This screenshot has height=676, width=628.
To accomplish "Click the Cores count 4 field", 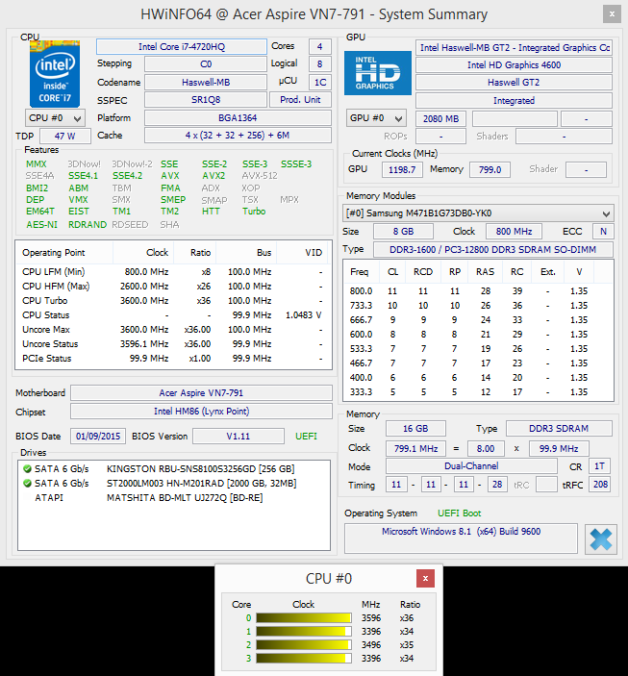I will tap(319, 46).
